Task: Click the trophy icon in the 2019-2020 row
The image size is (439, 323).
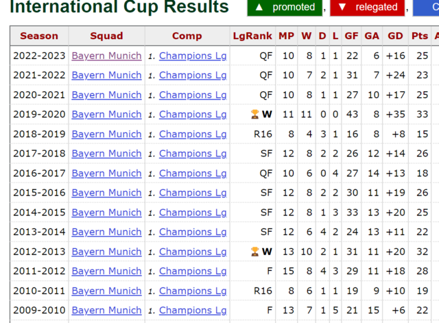Action: pyautogui.click(x=255, y=115)
